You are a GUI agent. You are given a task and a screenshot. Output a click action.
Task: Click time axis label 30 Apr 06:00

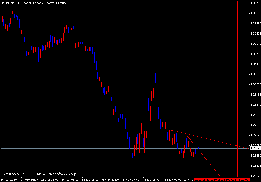pos(70,180)
